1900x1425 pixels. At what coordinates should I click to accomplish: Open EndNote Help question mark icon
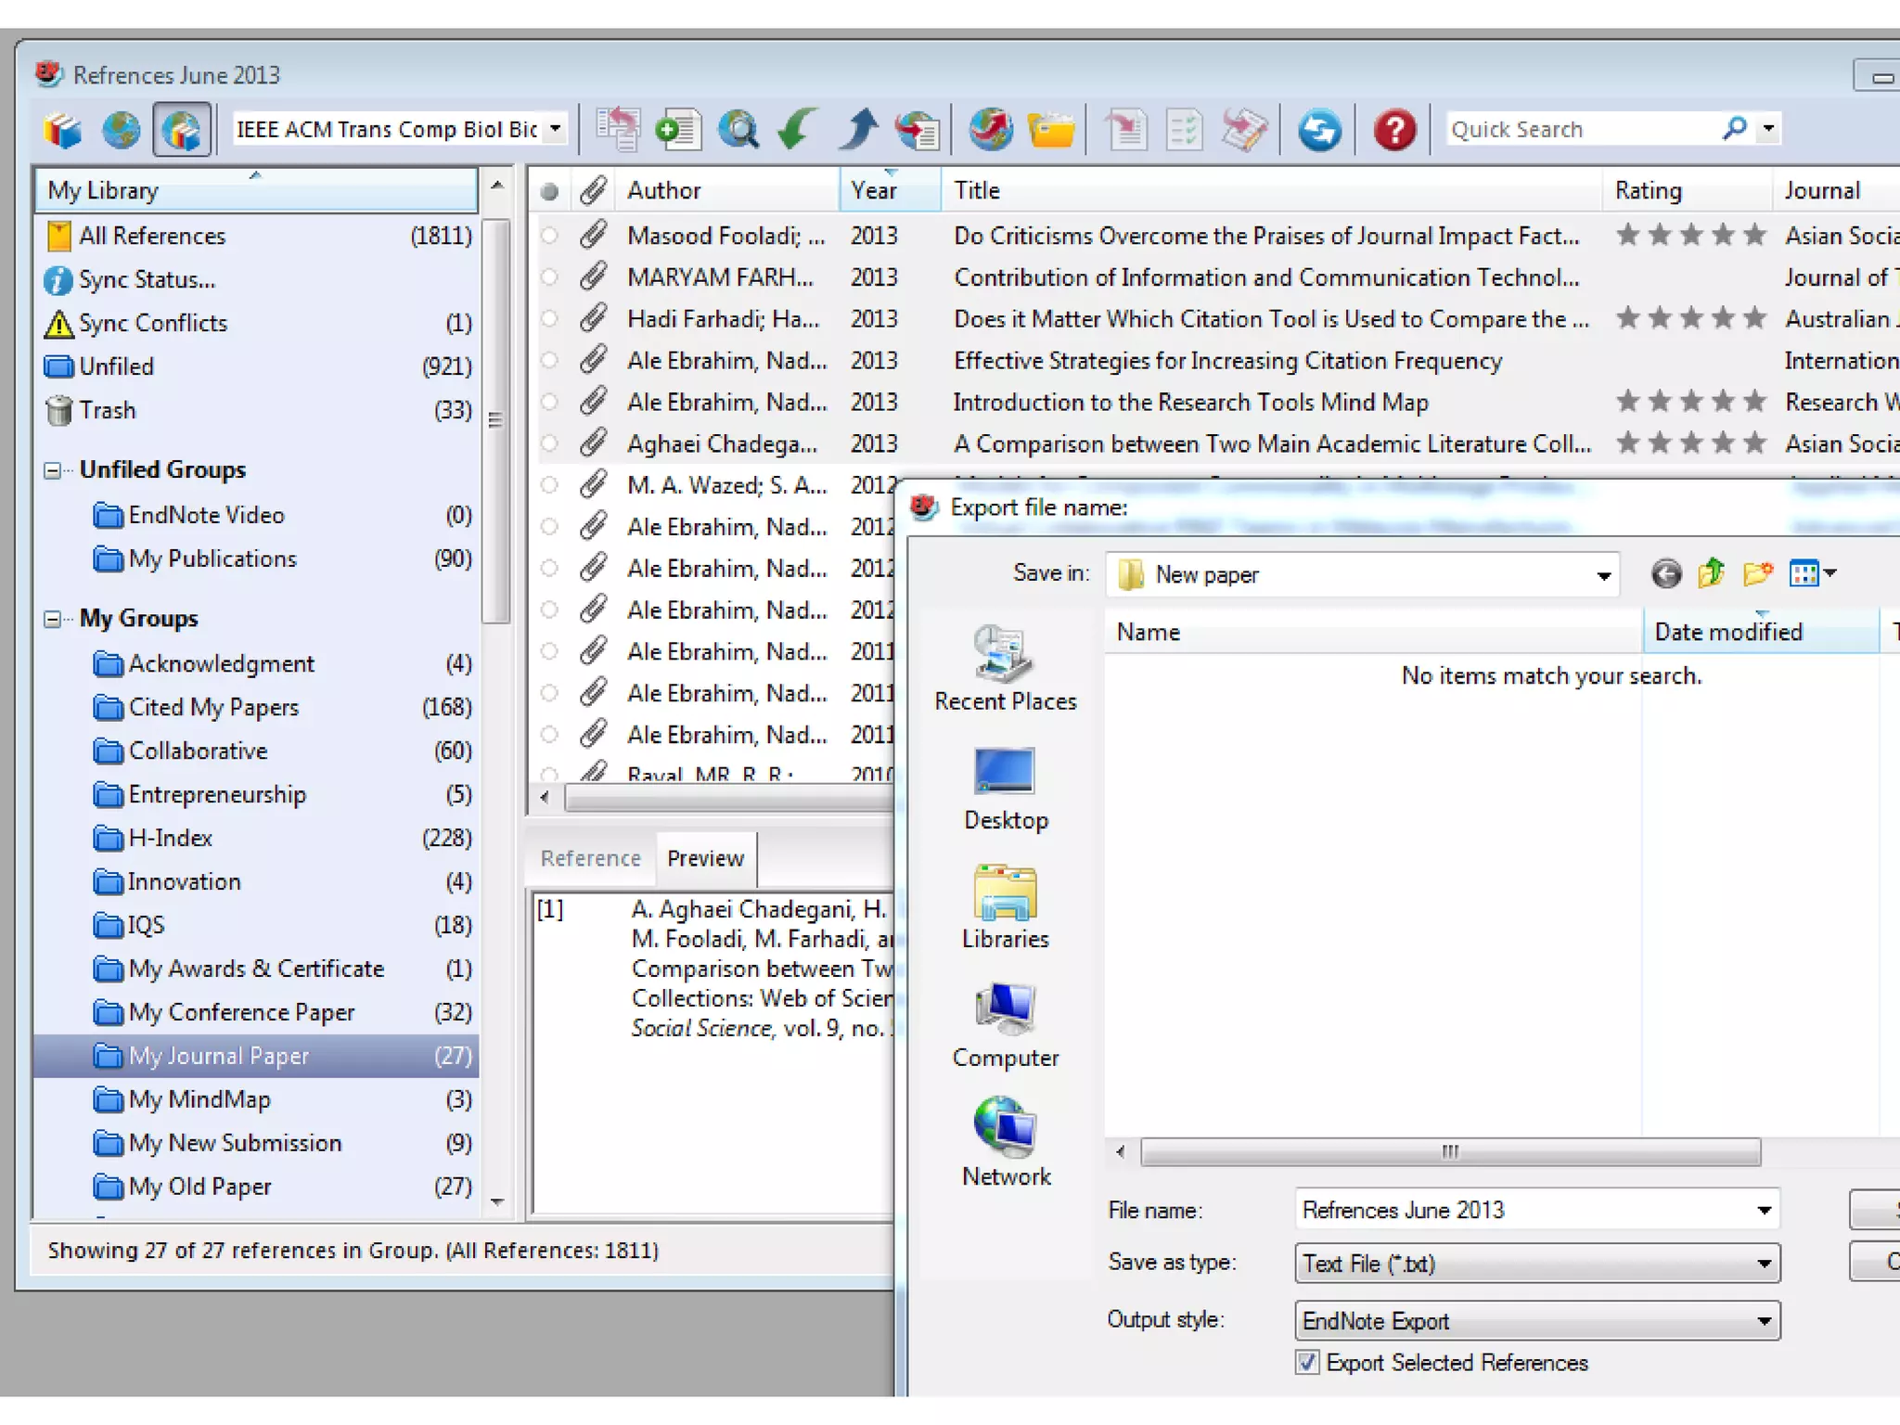(x=1393, y=129)
